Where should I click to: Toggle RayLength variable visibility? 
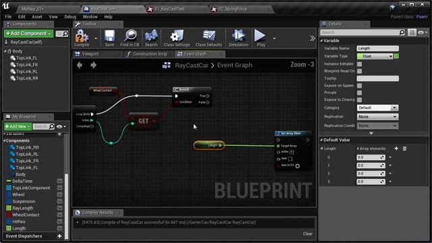point(59,208)
